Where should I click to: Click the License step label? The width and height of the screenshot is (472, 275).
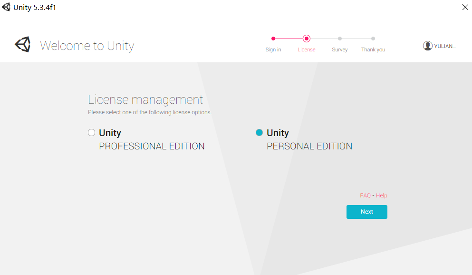click(307, 49)
